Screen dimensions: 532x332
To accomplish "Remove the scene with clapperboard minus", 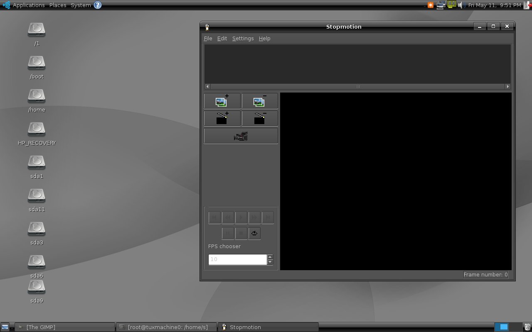I will (259, 118).
